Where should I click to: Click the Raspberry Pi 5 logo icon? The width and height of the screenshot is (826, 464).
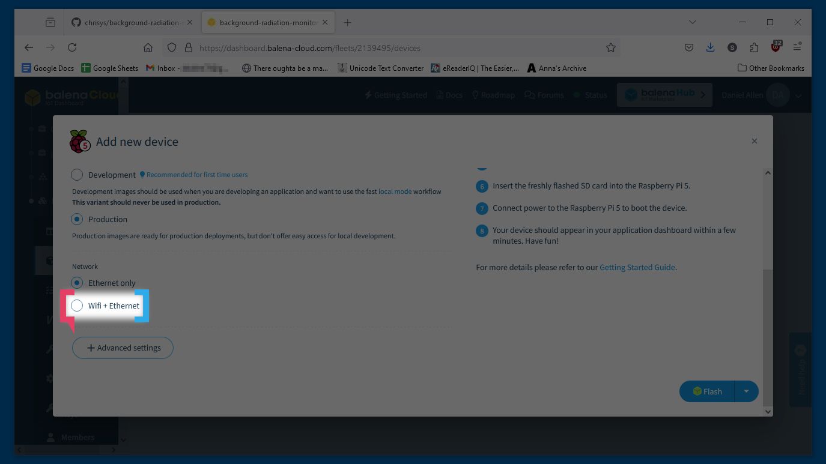coord(80,142)
